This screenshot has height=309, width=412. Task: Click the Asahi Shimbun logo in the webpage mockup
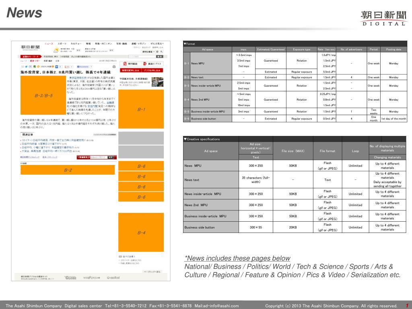[30, 47]
